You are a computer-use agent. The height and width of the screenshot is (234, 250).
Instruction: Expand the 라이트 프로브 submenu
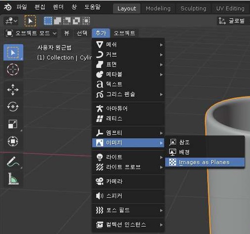click(x=128, y=167)
